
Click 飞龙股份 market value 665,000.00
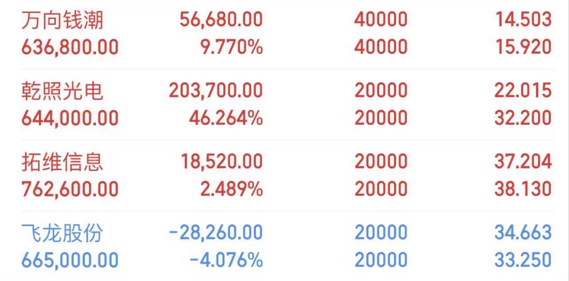(70, 260)
